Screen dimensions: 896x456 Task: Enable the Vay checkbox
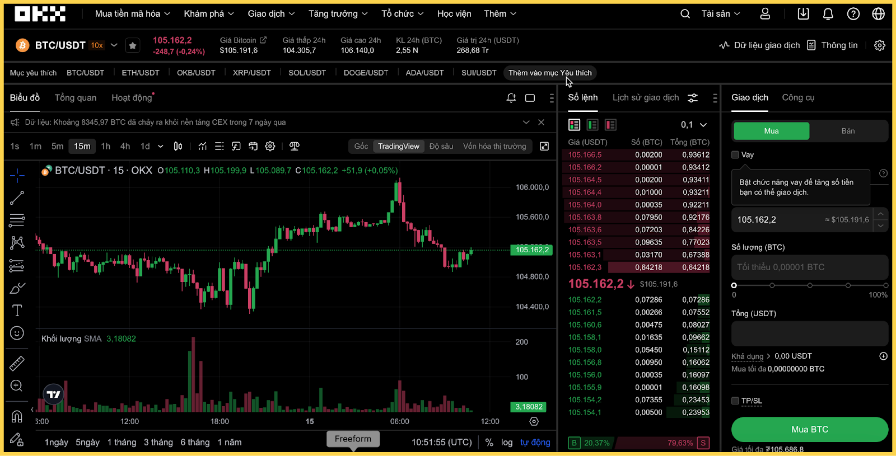click(x=735, y=155)
